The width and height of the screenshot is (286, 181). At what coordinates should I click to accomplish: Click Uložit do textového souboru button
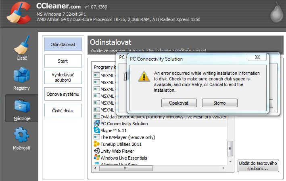click(258, 166)
